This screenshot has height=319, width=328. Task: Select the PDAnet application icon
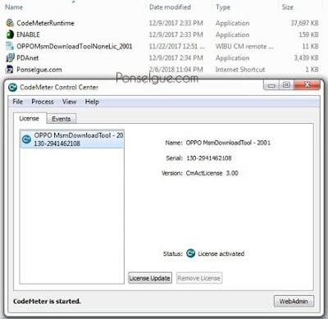[x=10, y=58]
